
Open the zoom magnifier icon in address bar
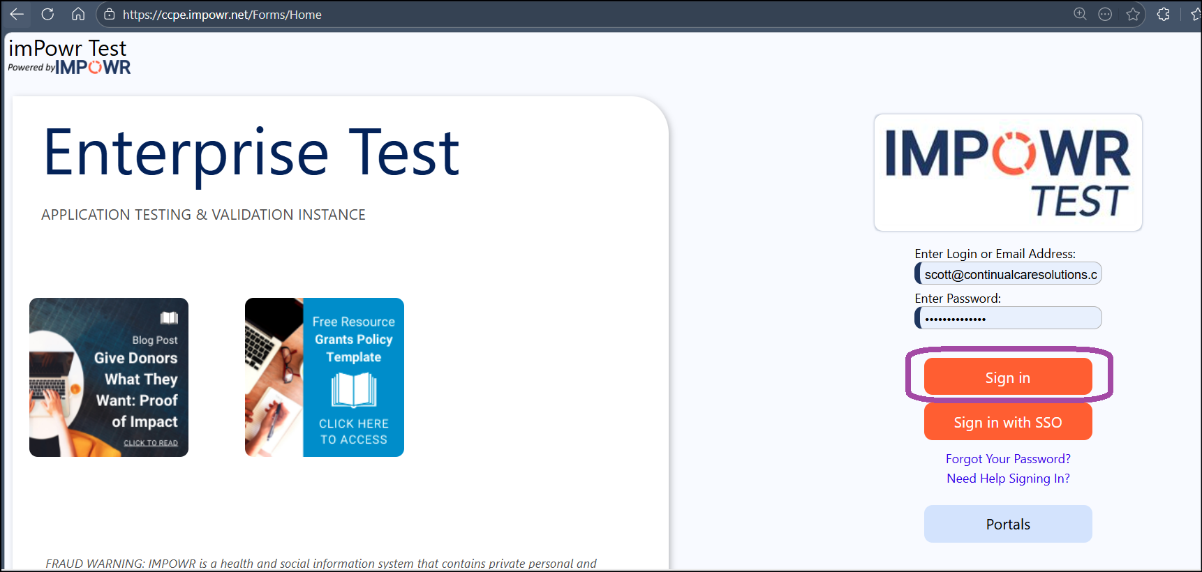click(1080, 14)
